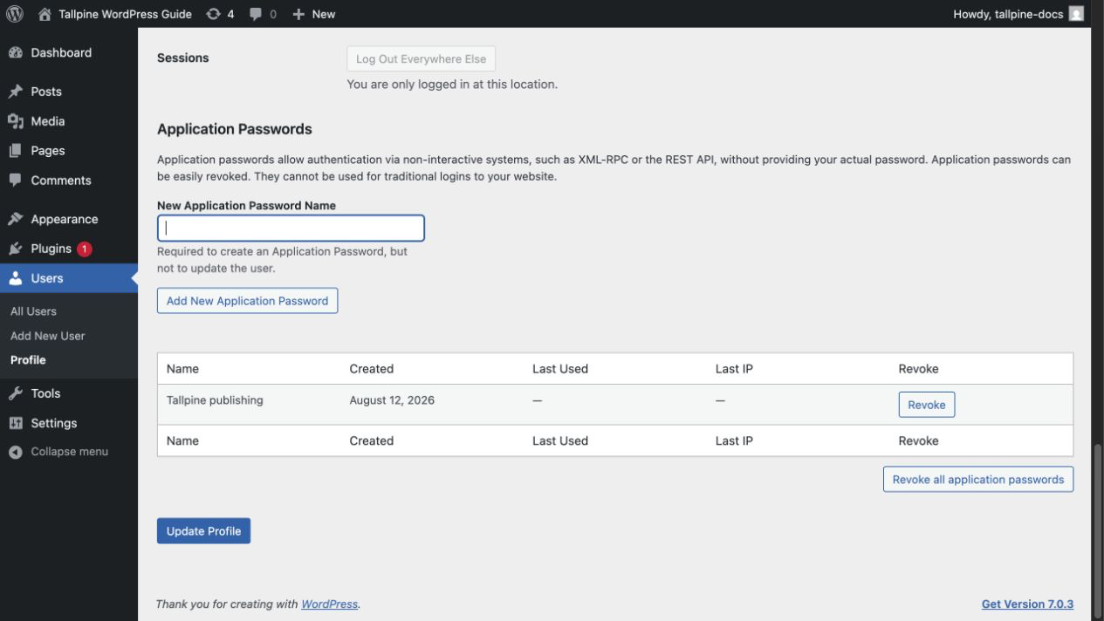
Task: Focus the New Application Password Name field
Action: [291, 229]
